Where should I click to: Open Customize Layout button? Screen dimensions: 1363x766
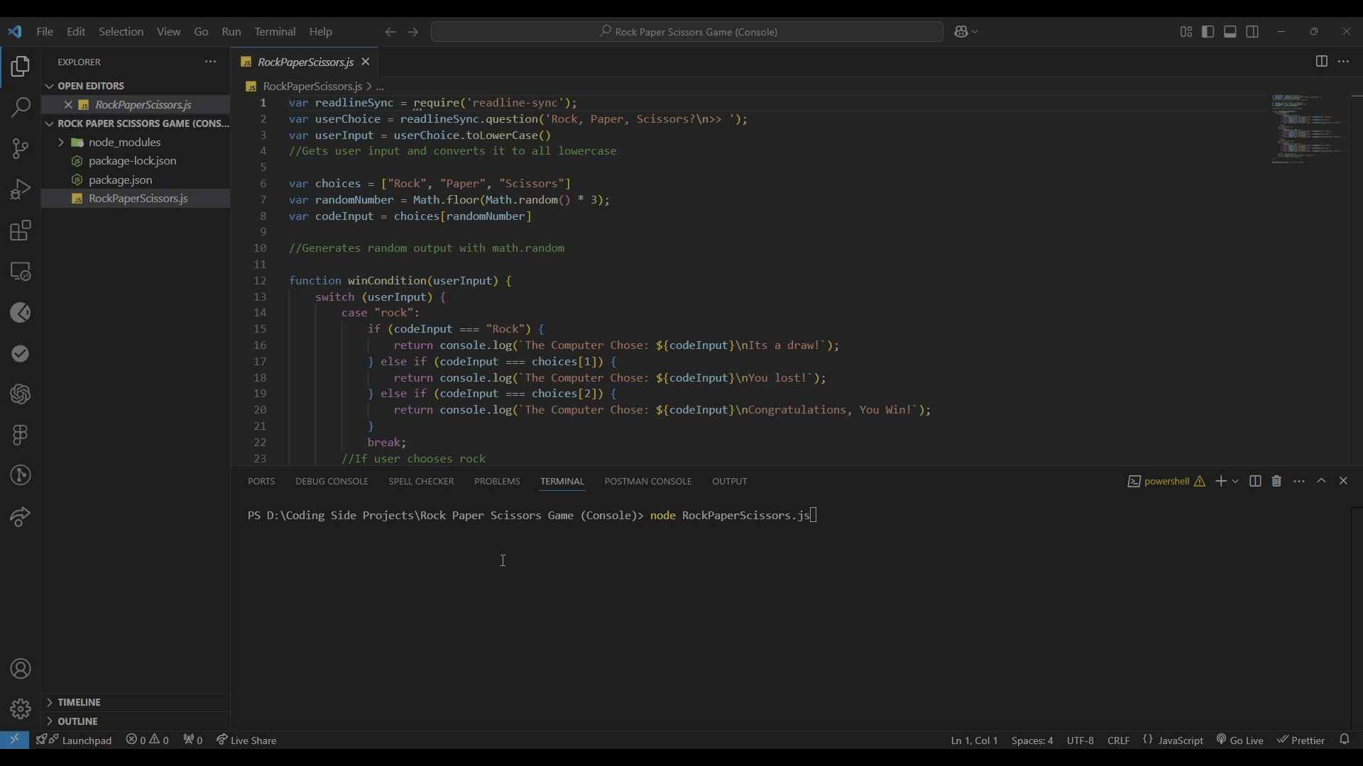point(1186,32)
